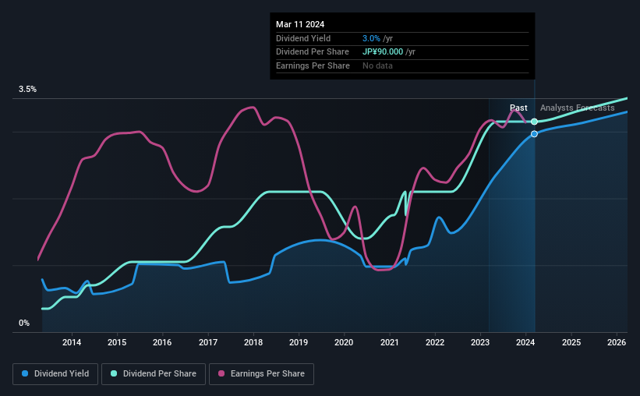Select the teal Dividend Per Share data point marker

(x=534, y=122)
